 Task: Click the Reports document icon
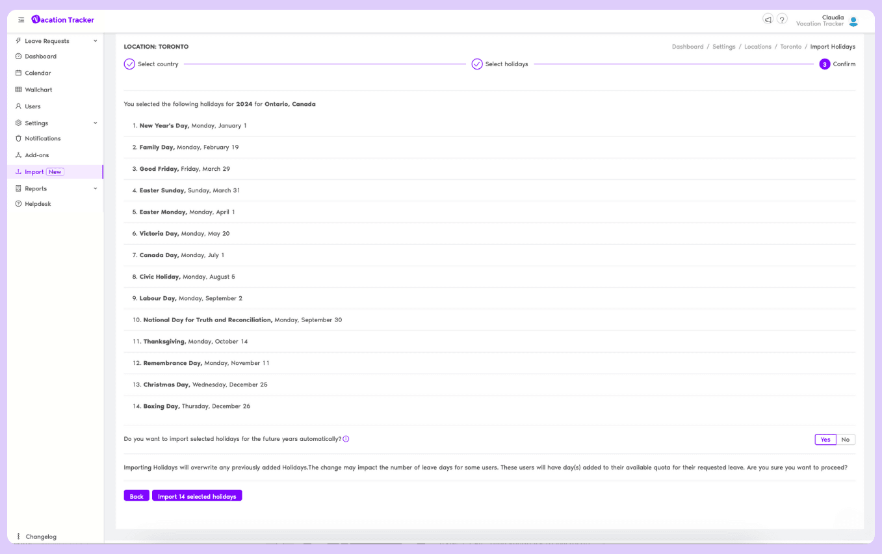tap(18, 188)
